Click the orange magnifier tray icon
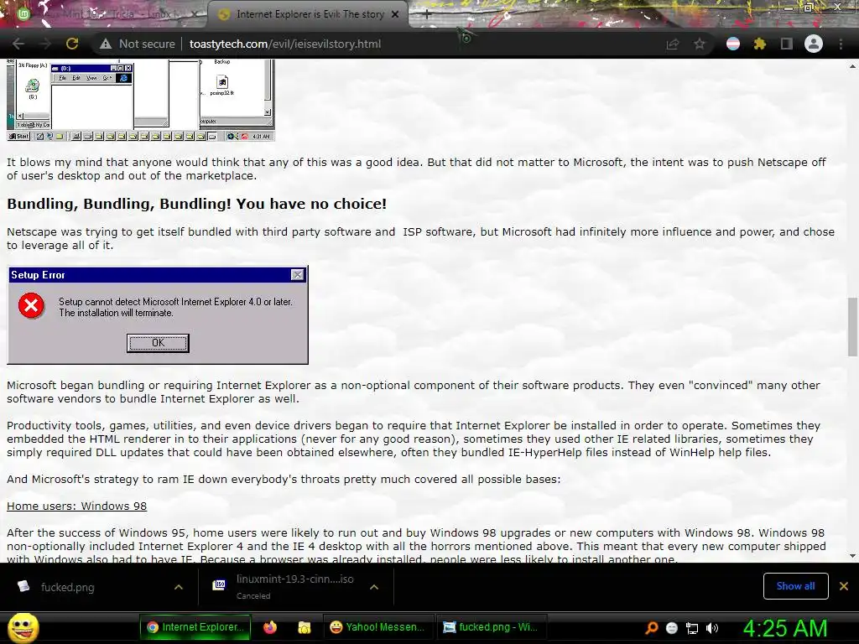 tap(651, 628)
